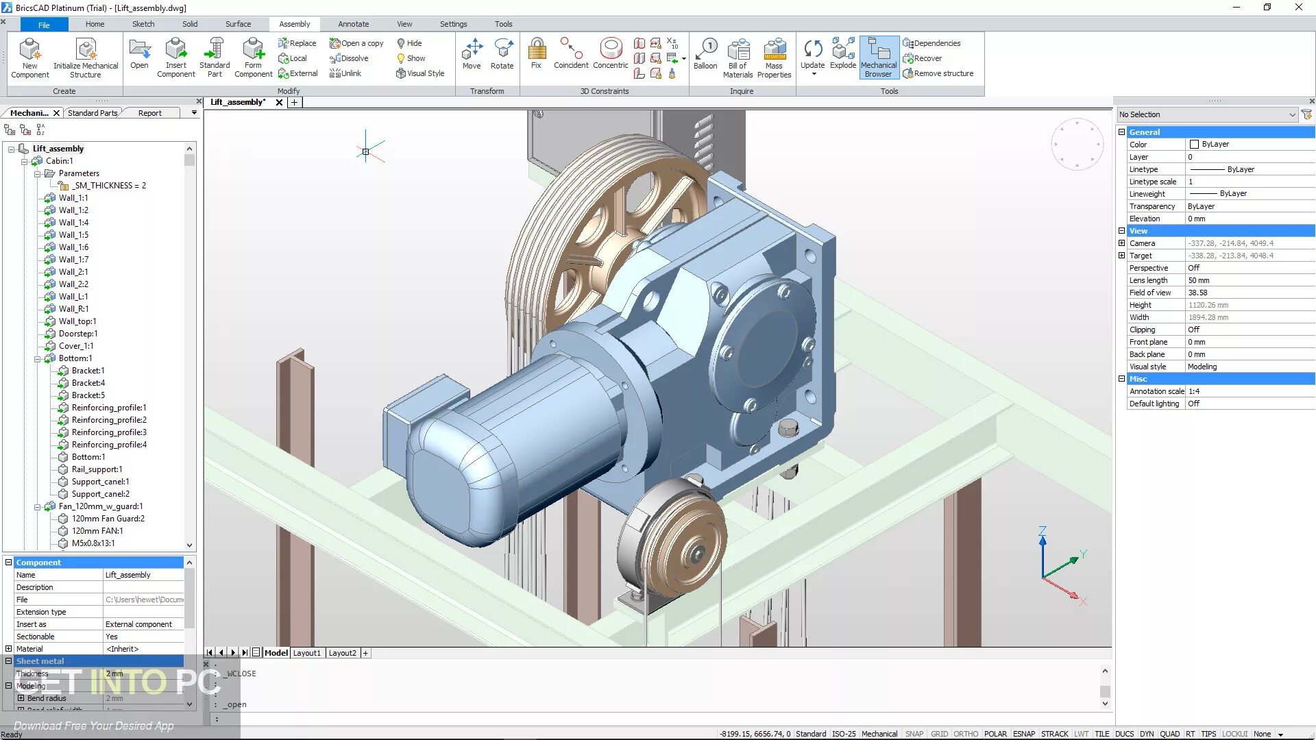Select the Balloon annotation tool
The width and height of the screenshot is (1316, 740).
click(x=705, y=55)
